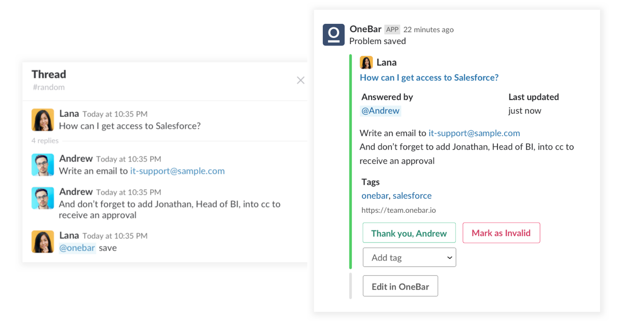Image resolution: width=623 pixels, height=326 pixels.
Task: Click the Edit in OneBar button
Action: [400, 286]
